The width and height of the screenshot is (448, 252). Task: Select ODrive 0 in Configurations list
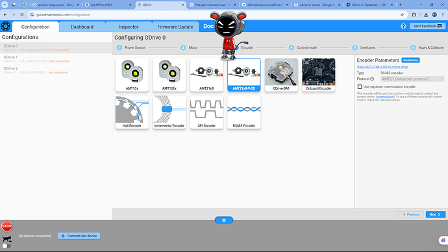point(56,47)
